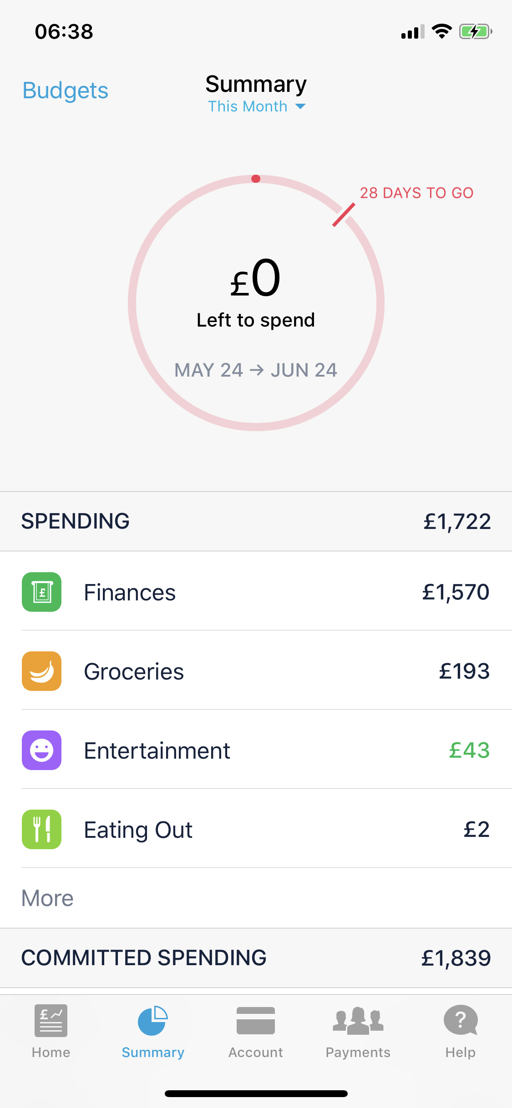Tap the red dot on the progress ring
512x1108 pixels.
pos(256,179)
